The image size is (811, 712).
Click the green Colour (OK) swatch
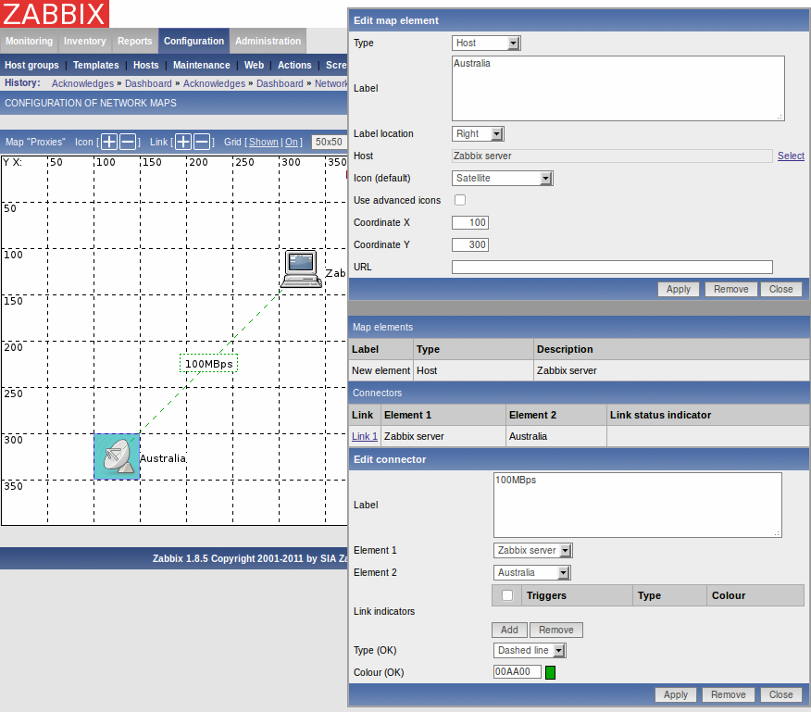tap(550, 672)
